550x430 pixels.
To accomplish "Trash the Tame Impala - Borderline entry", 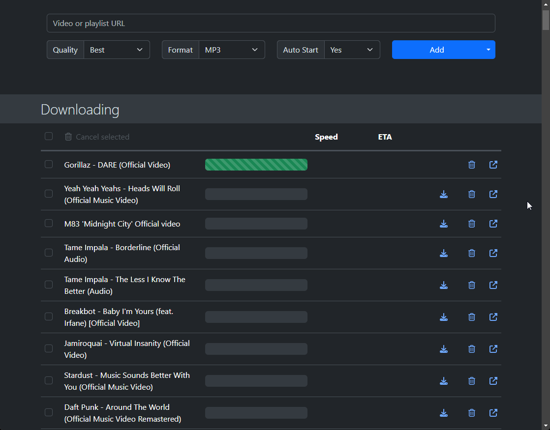I will coord(471,253).
